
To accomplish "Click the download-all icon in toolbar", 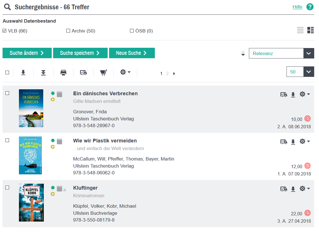I will tap(43, 73).
